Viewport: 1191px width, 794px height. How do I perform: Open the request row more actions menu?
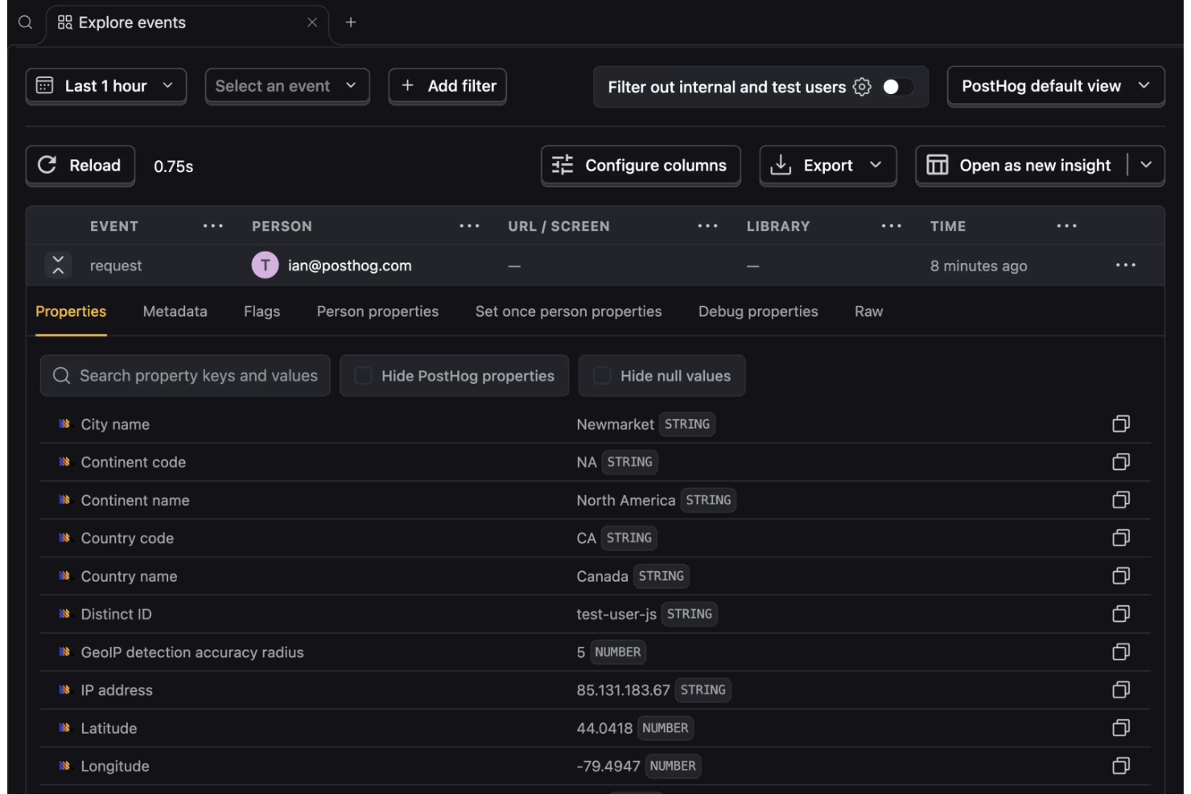(1126, 265)
